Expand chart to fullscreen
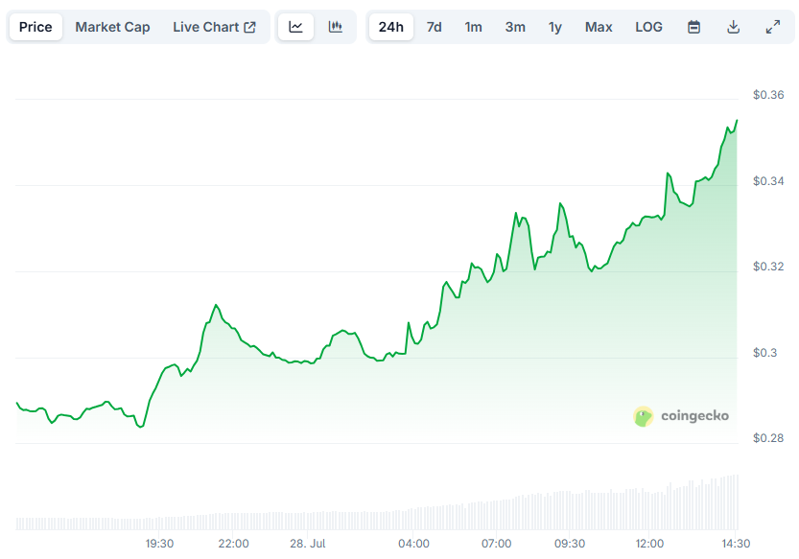 coord(772,27)
